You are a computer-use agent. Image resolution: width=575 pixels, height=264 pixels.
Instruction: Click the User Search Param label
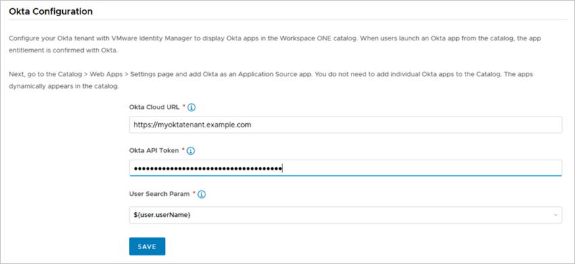tap(159, 194)
